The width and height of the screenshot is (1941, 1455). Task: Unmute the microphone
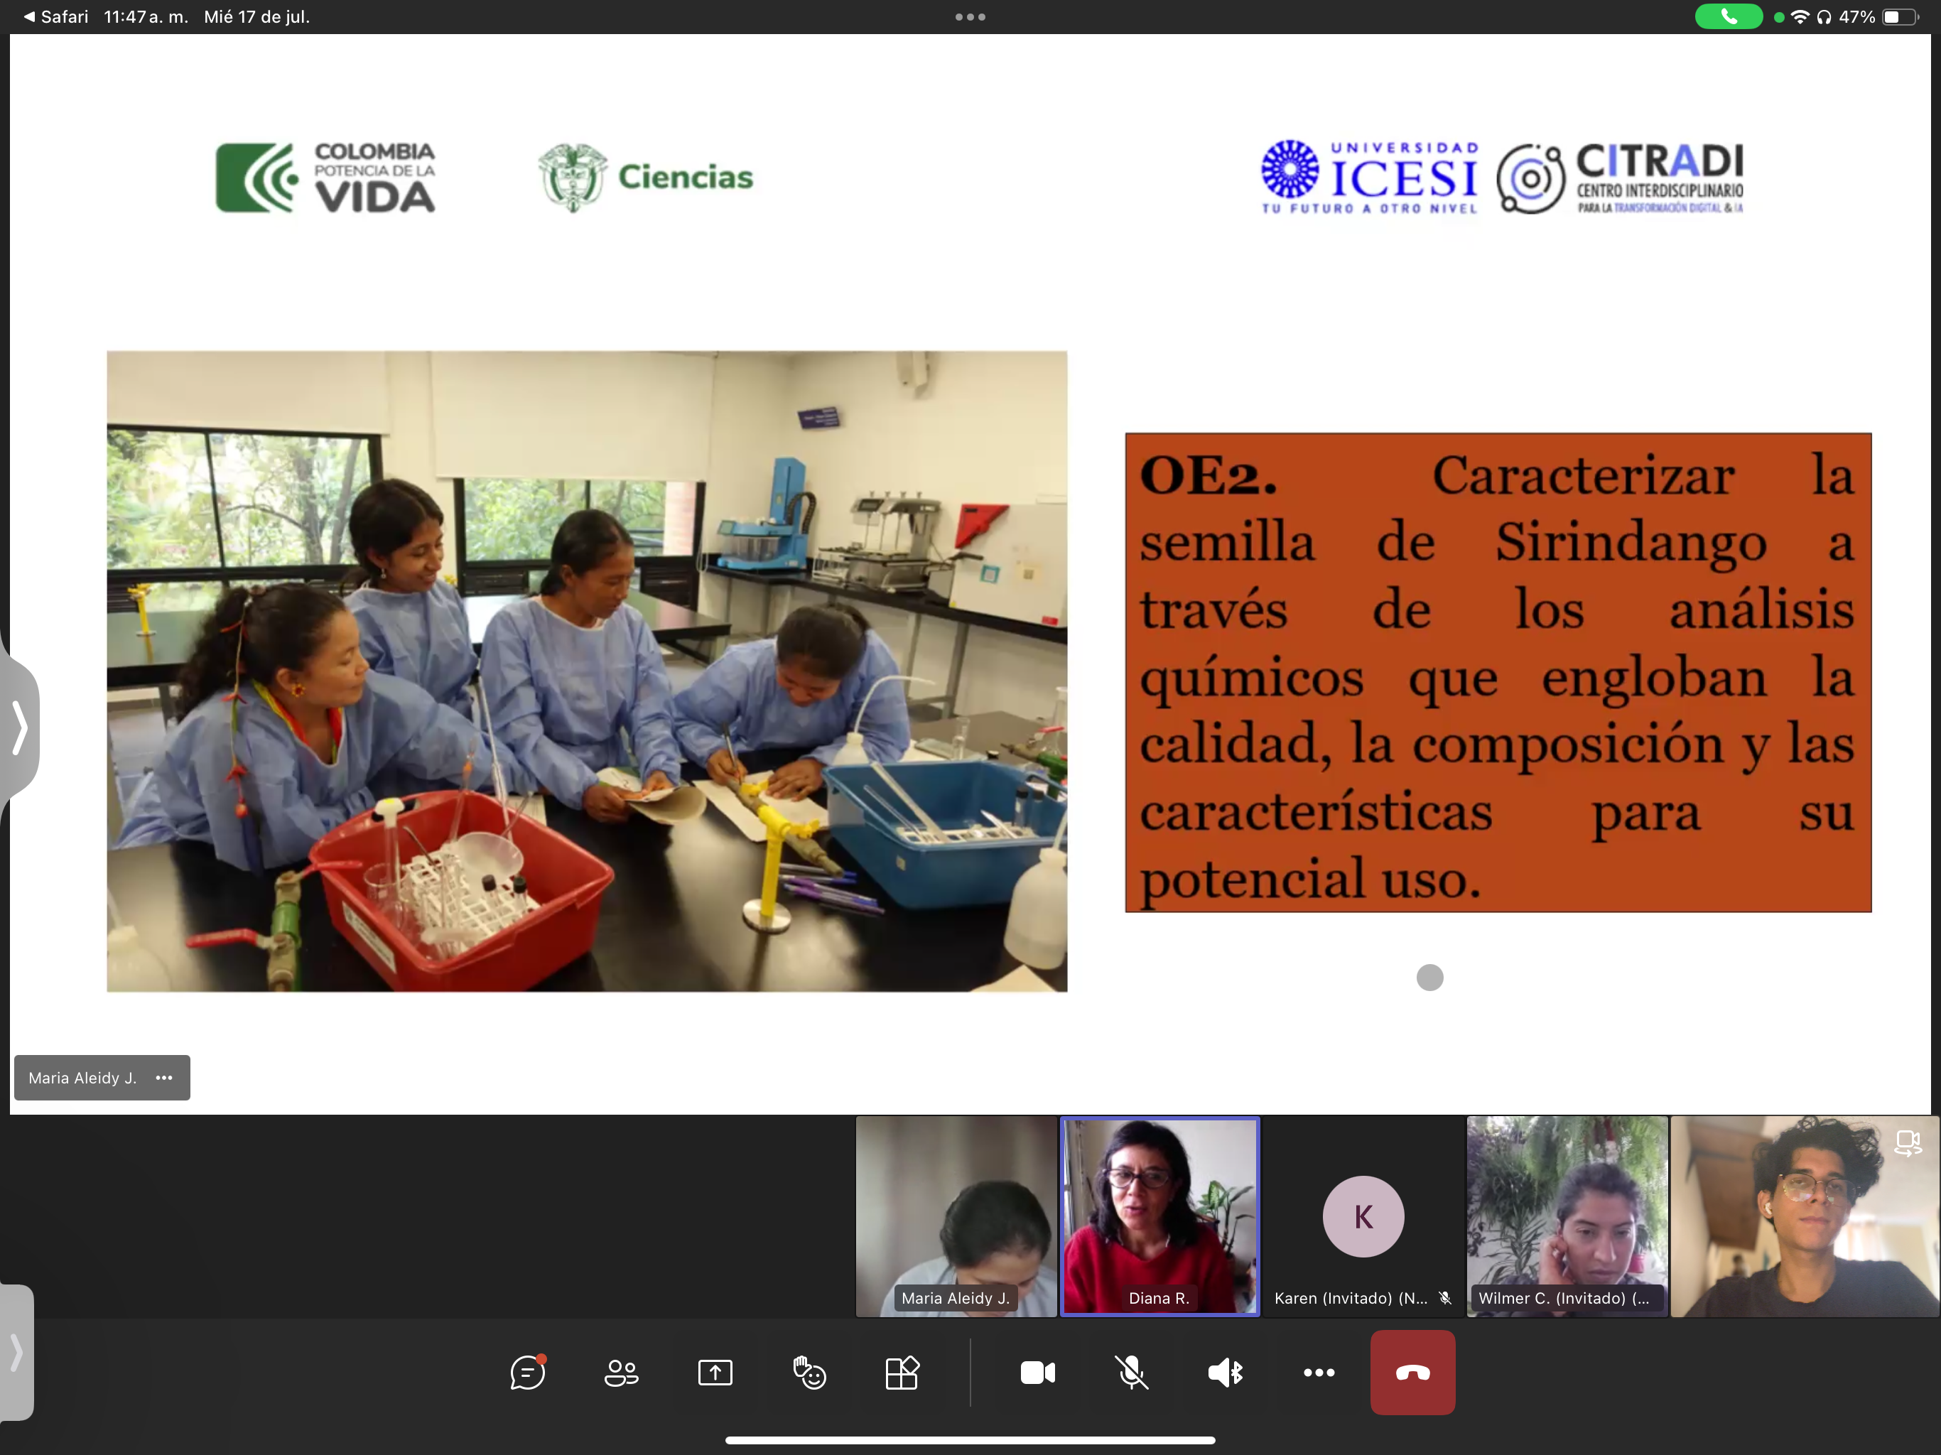[1132, 1373]
